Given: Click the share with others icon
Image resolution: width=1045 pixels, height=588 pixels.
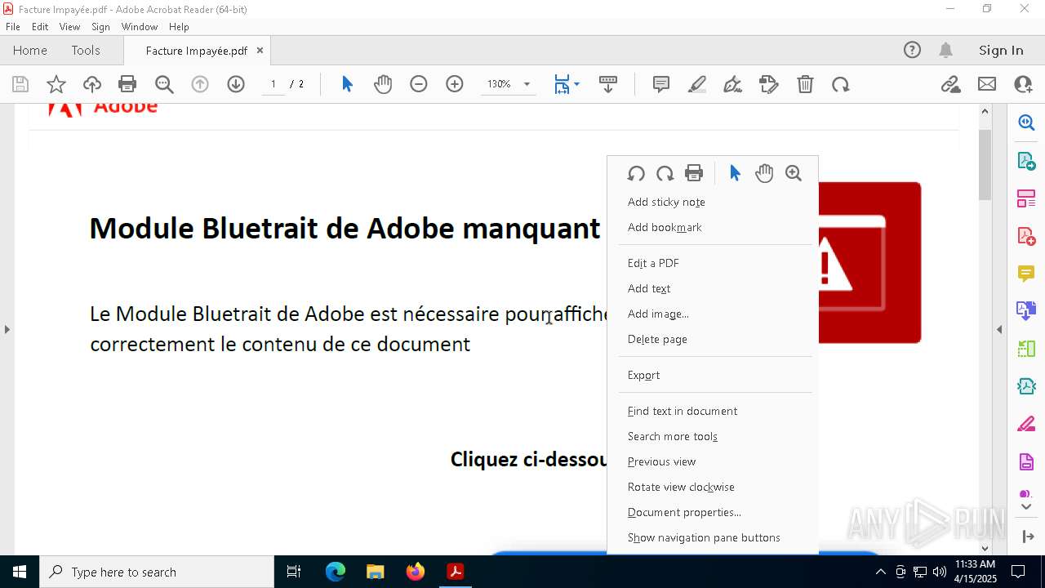Looking at the screenshot, I should pyautogui.click(x=1023, y=84).
